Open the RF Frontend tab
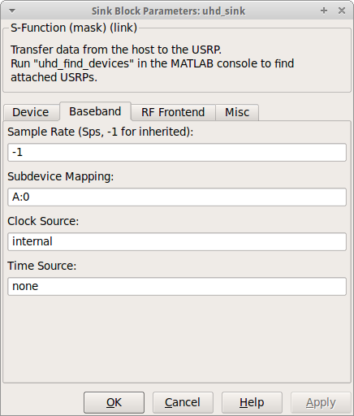Viewport: 354px width, 416px height. click(x=173, y=112)
